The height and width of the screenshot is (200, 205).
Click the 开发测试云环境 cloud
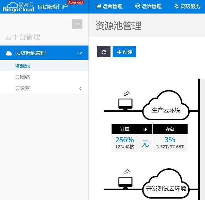click(166, 184)
